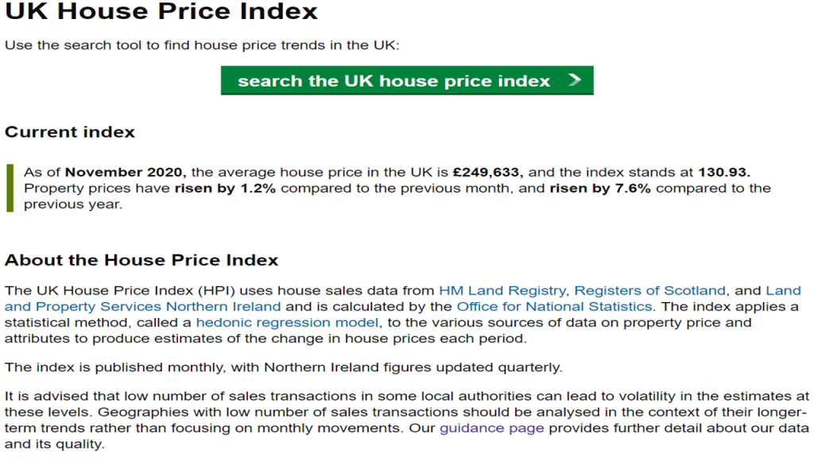This screenshot has width=814, height=458.
Task: Click the 'index is published monthly' sentence
Action: click(x=284, y=367)
